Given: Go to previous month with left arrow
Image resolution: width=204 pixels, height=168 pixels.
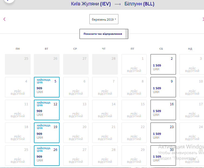Looking at the screenshot, I should (4, 19).
